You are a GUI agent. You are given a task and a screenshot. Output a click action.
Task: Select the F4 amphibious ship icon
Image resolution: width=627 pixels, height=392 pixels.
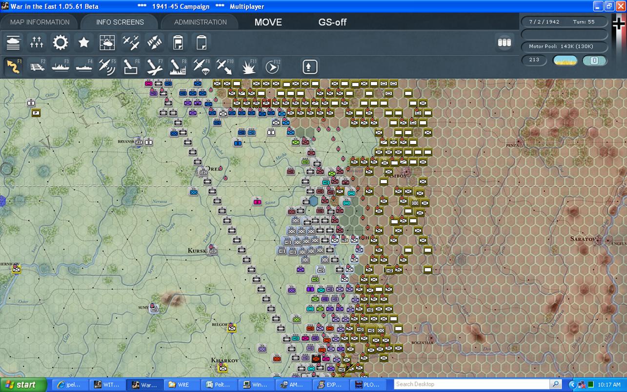pyautogui.click(x=84, y=66)
